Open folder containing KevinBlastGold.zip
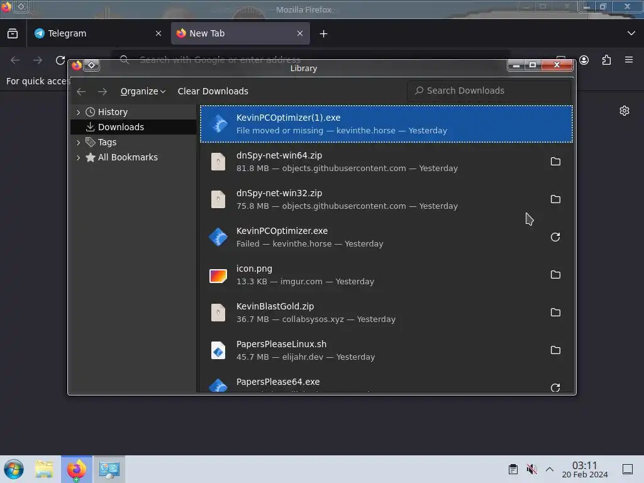This screenshot has height=483, width=644. (x=555, y=313)
